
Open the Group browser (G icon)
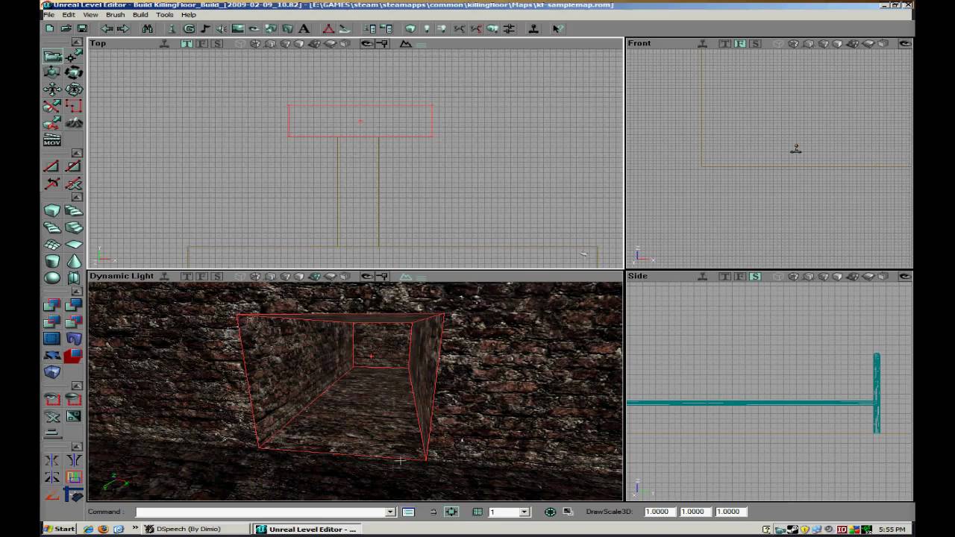click(x=189, y=28)
